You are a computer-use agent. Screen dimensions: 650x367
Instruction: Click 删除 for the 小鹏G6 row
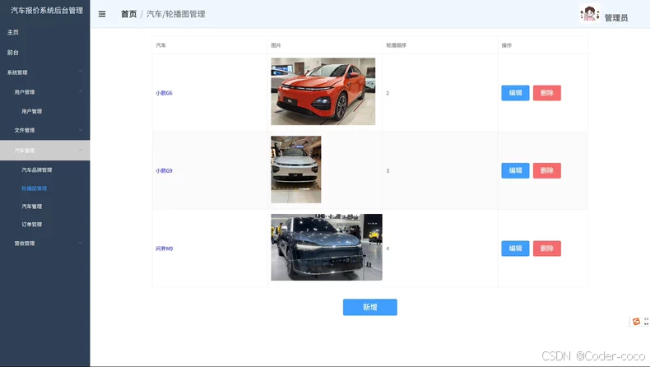[x=547, y=93]
